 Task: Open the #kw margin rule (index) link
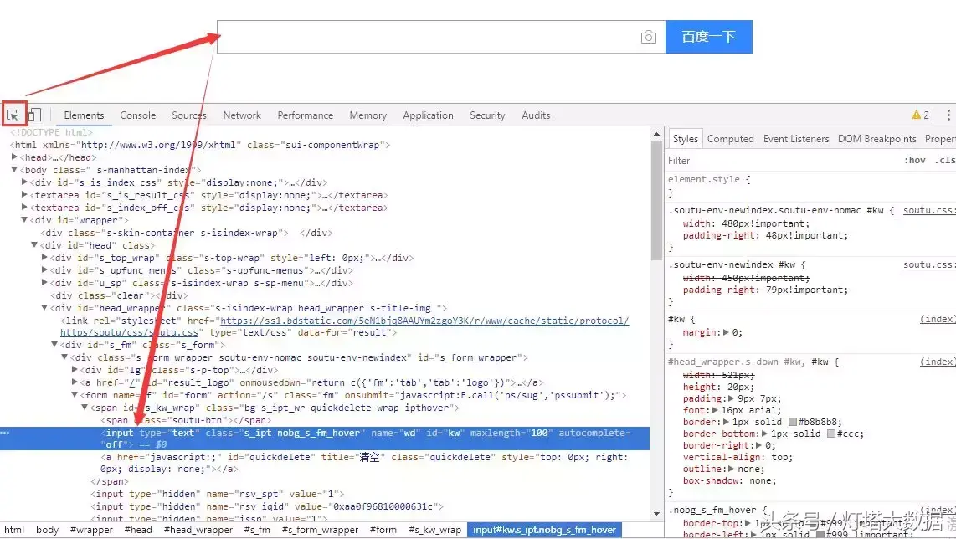coord(937,319)
